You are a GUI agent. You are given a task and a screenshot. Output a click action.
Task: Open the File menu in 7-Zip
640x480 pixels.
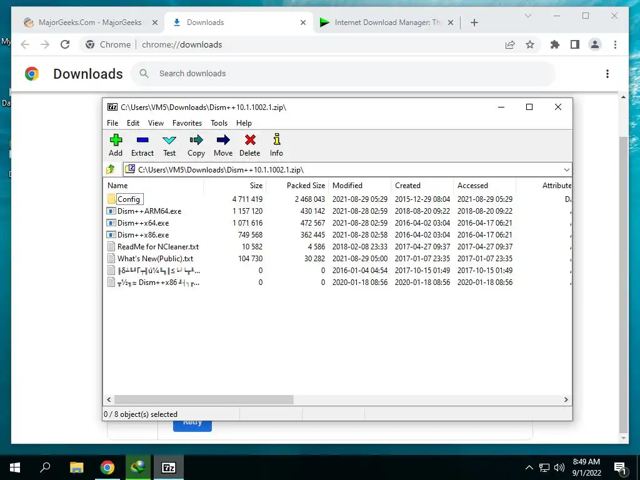point(112,123)
